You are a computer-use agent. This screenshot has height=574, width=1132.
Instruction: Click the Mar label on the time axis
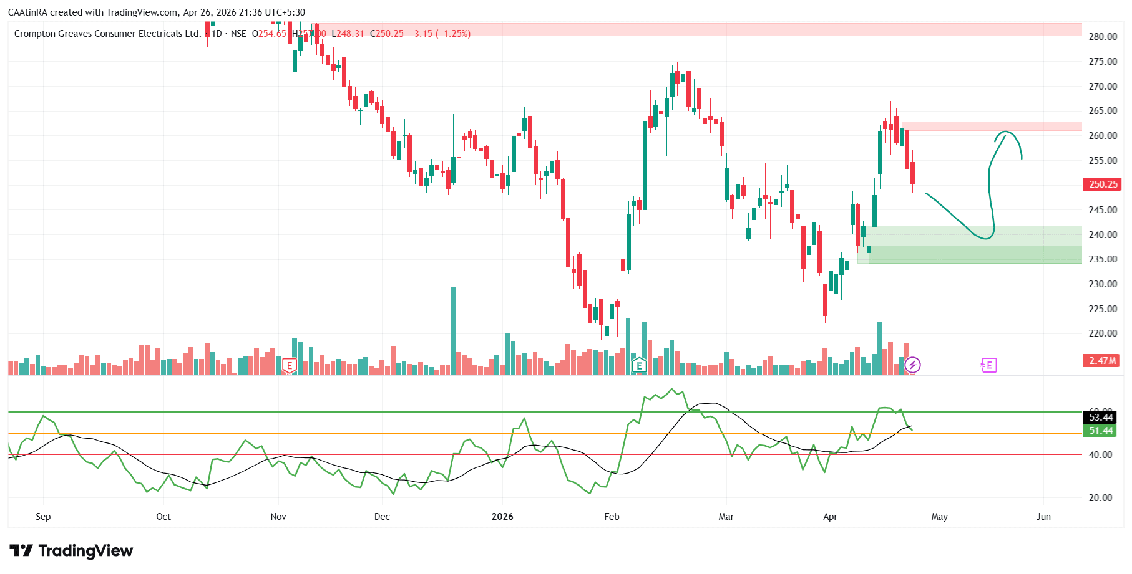726,517
